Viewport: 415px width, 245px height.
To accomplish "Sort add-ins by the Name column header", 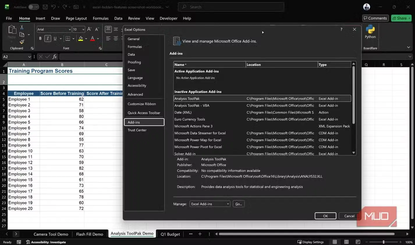I will click(x=210, y=64).
